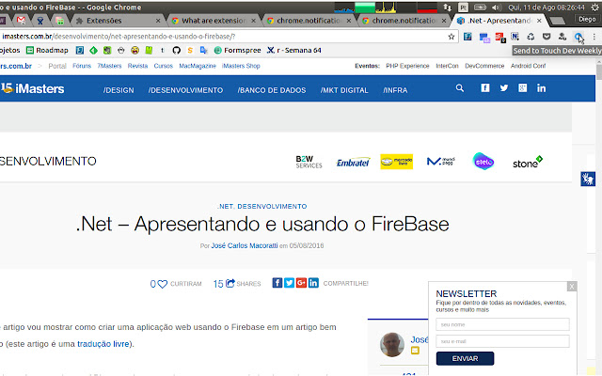Screen dimensions: 602x376
Task: Switch to the Gmail pinned tab
Action: tap(21, 21)
